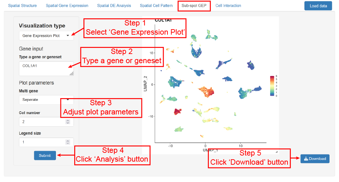This screenshot has width=339, height=182.
Task: Open the Visualization type dropdown
Action: [46, 35]
